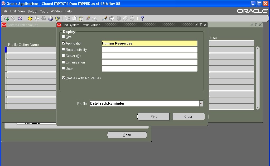Click the top User column field
Viewport: 270px width, 166px height.
click(x=232, y=43)
